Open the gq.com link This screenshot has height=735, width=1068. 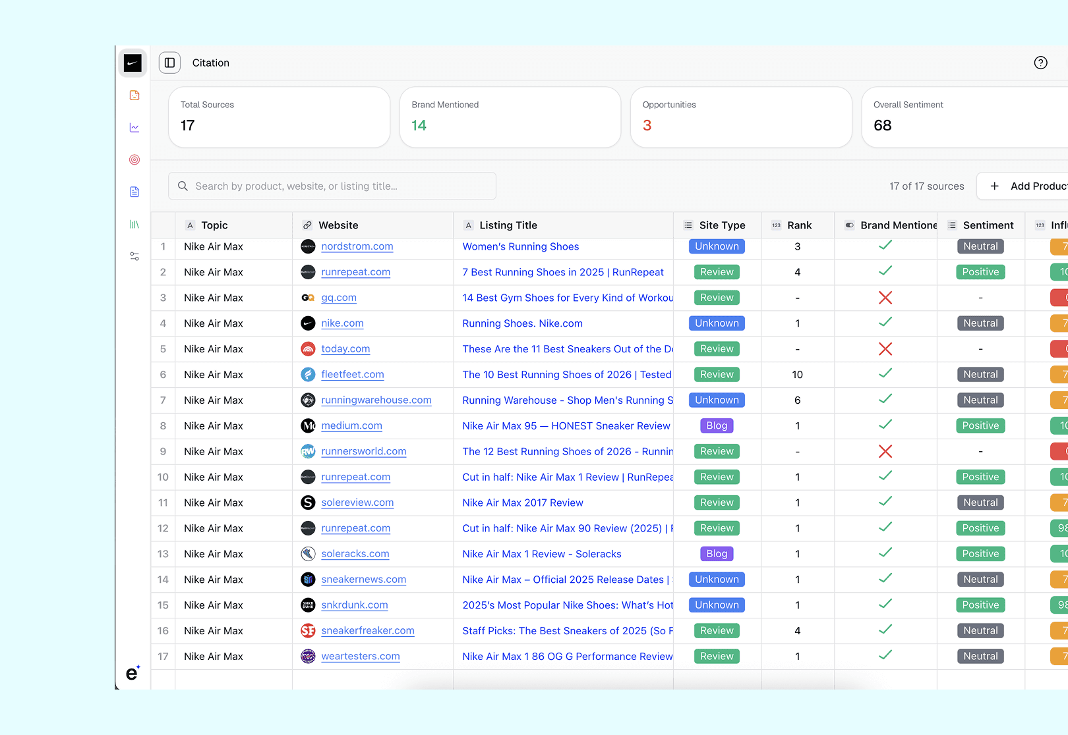(x=339, y=298)
